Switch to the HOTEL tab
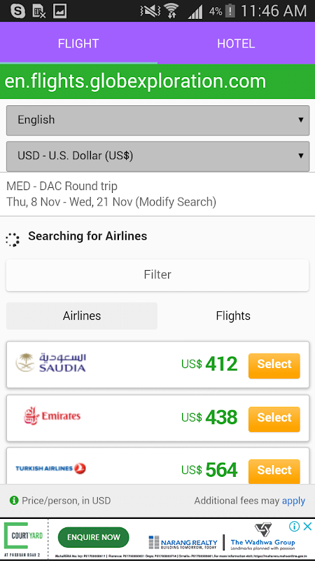Viewport: 315px width, 561px height. tap(236, 43)
